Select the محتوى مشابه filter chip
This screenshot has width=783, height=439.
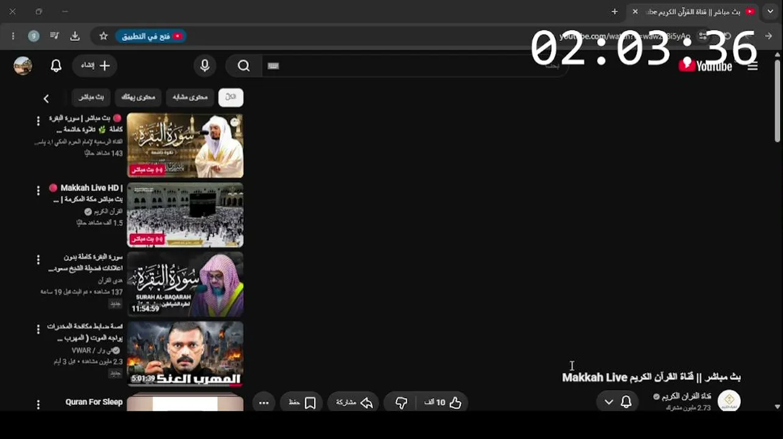tap(190, 97)
